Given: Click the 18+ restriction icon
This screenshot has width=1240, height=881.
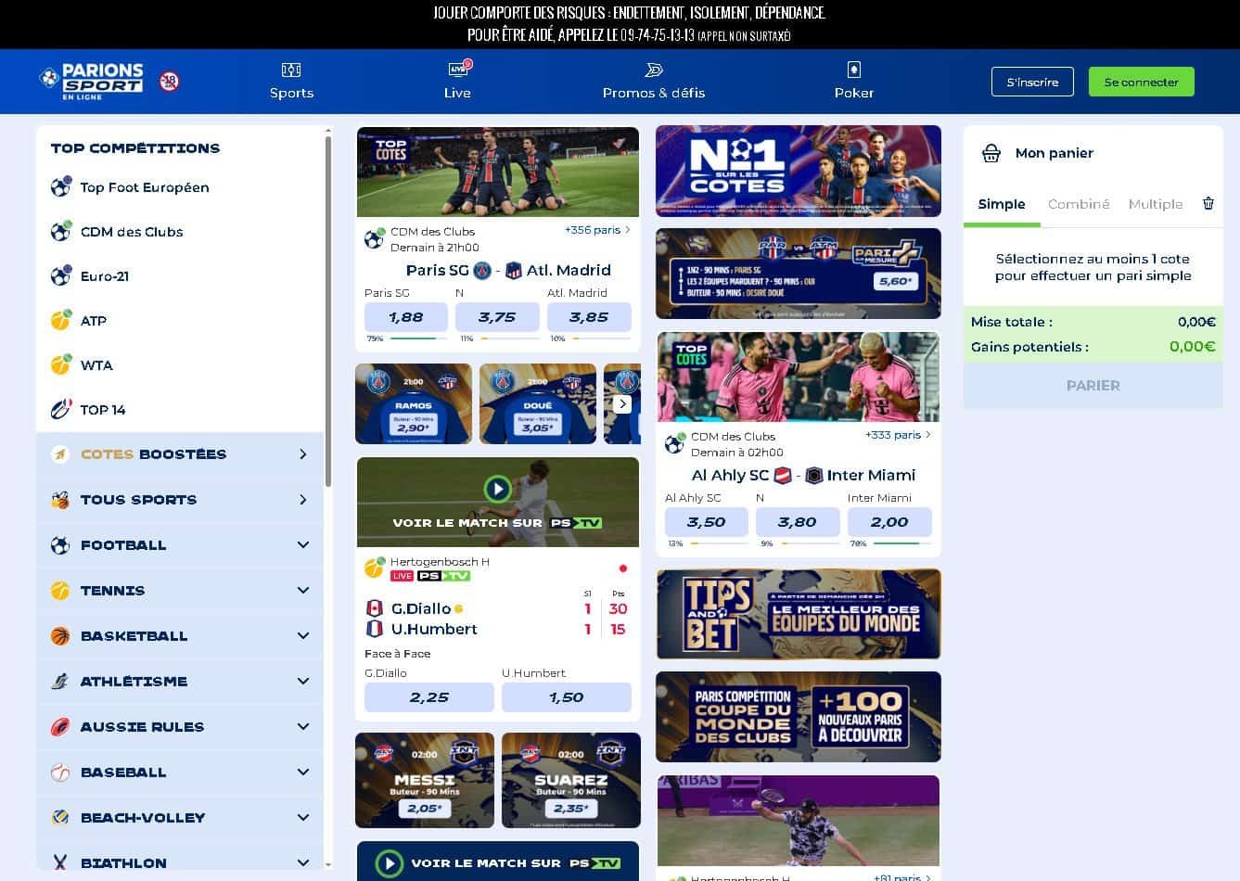Looking at the screenshot, I should pyautogui.click(x=169, y=82).
